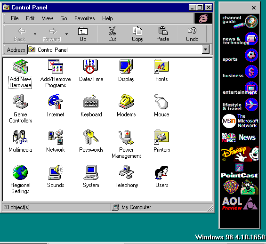Image resolution: width=266 pixels, height=244 pixels.
Task: Select the Date/Time icon
Action: [x=90, y=66]
